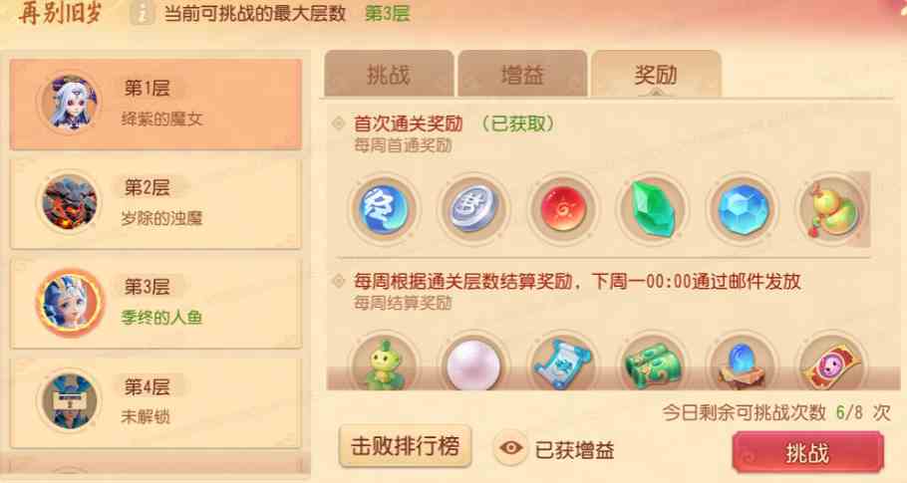The width and height of the screenshot is (907, 483).
Task: Select 第2层 岁除的浊魔 floor entry
Action: (x=155, y=203)
